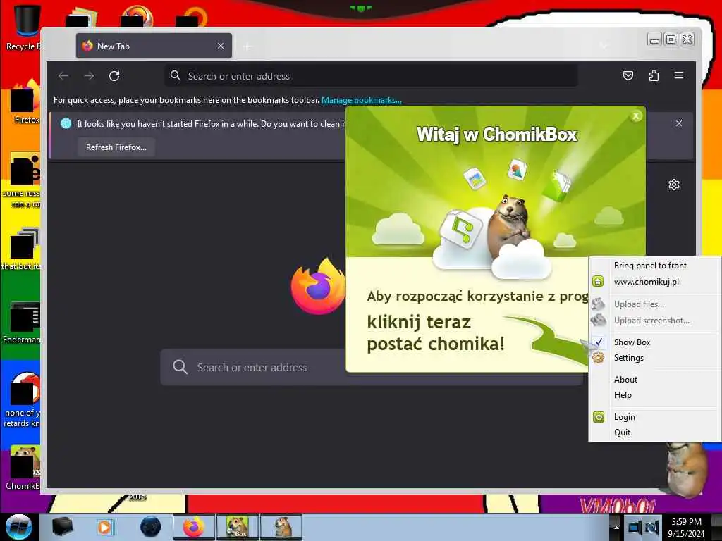Screen dimensions: 722x541
Task: Open the Manage bookmarks link
Action: 362,100
